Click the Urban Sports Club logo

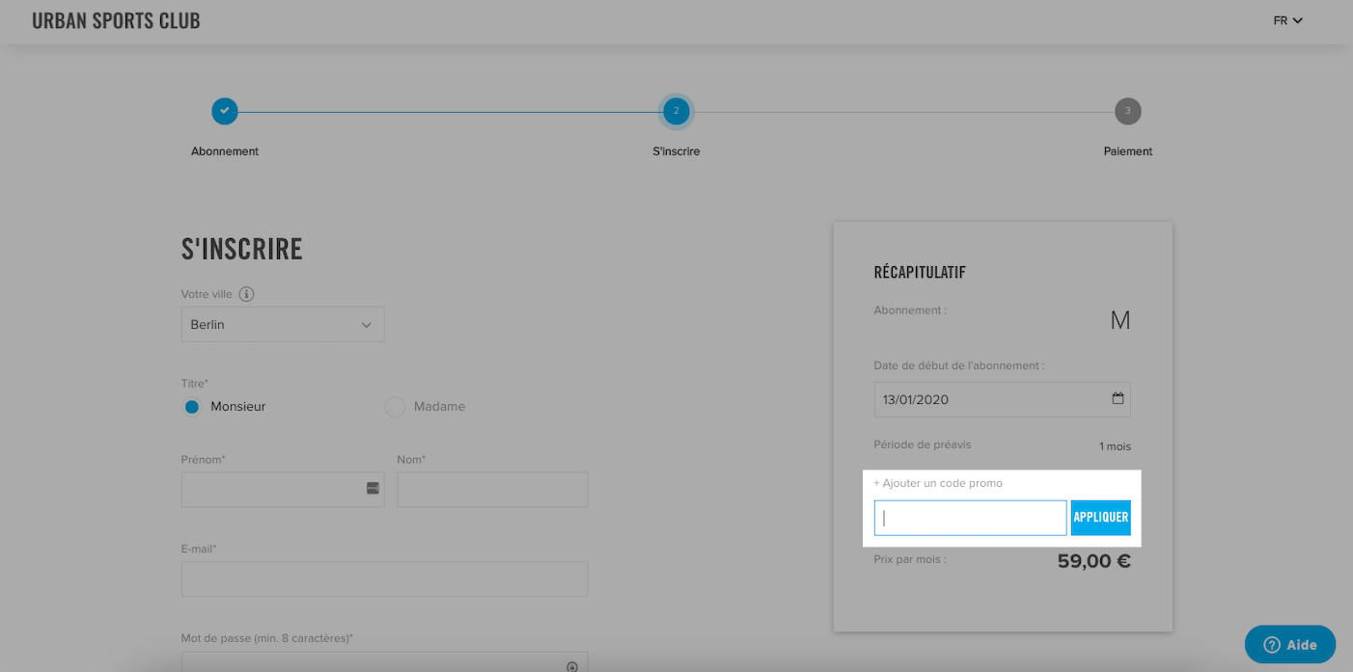[x=116, y=20]
